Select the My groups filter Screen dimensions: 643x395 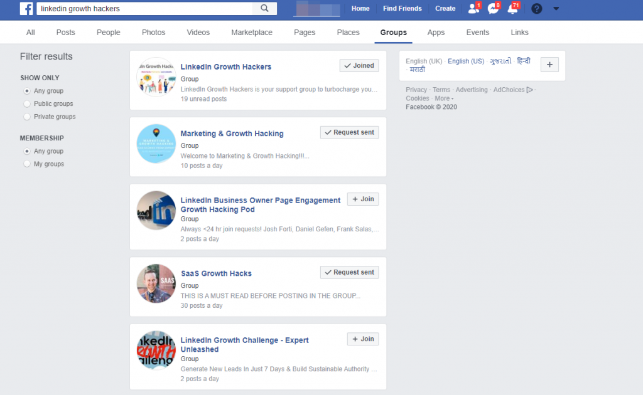(x=27, y=164)
